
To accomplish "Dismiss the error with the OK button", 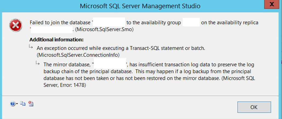I will coord(254,107).
